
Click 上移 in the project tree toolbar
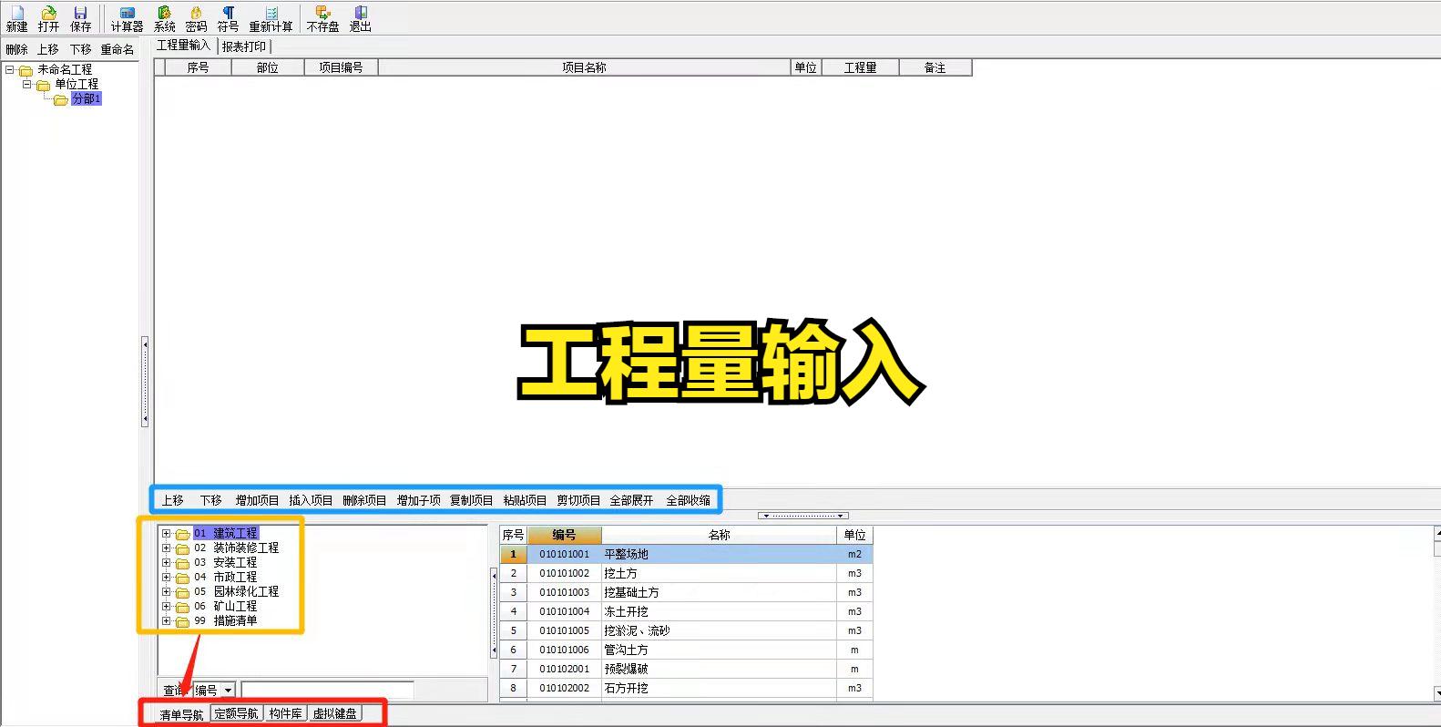coord(48,49)
